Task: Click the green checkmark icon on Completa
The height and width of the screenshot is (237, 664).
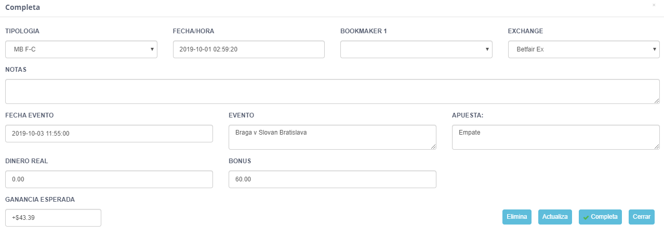Action: point(586,217)
